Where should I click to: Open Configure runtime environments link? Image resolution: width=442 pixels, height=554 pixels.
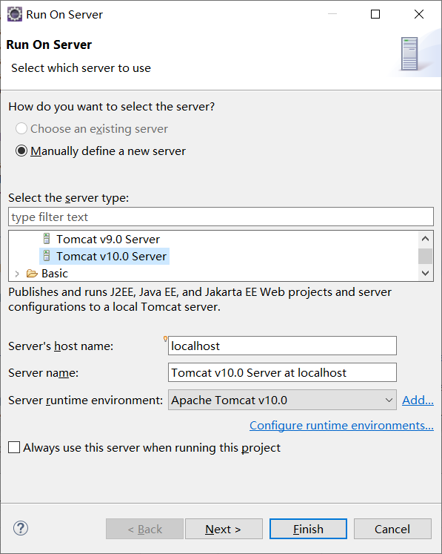pyautogui.click(x=341, y=426)
